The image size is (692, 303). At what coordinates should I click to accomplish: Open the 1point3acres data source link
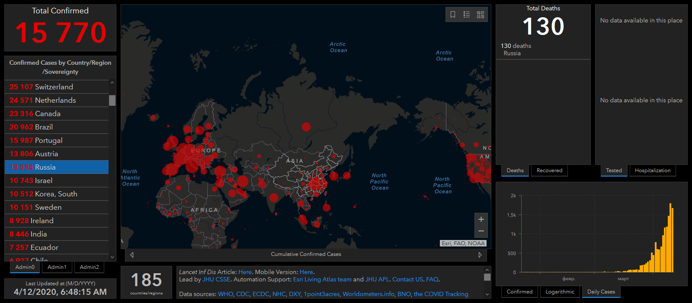tap(321, 294)
